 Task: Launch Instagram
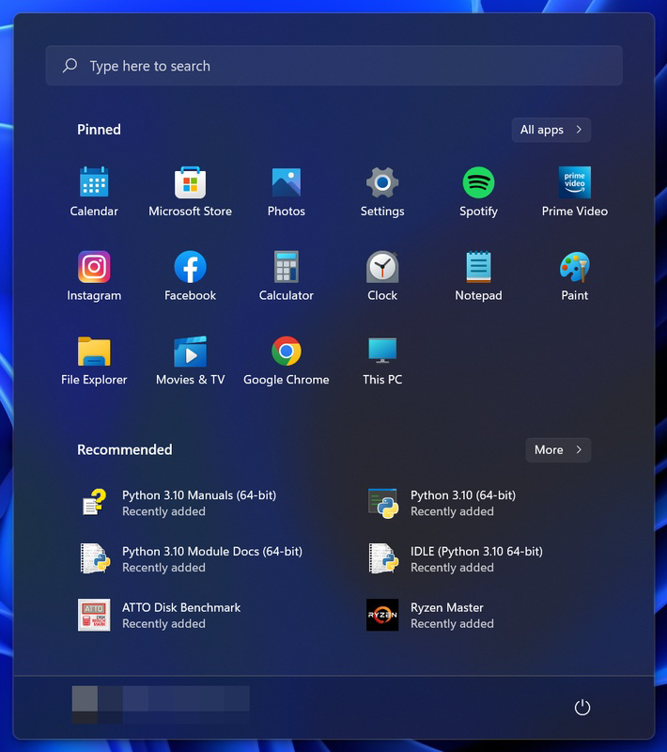(x=94, y=276)
